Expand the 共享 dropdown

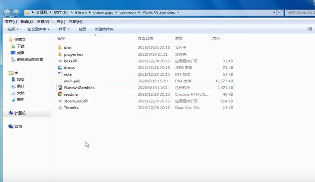click(64, 29)
